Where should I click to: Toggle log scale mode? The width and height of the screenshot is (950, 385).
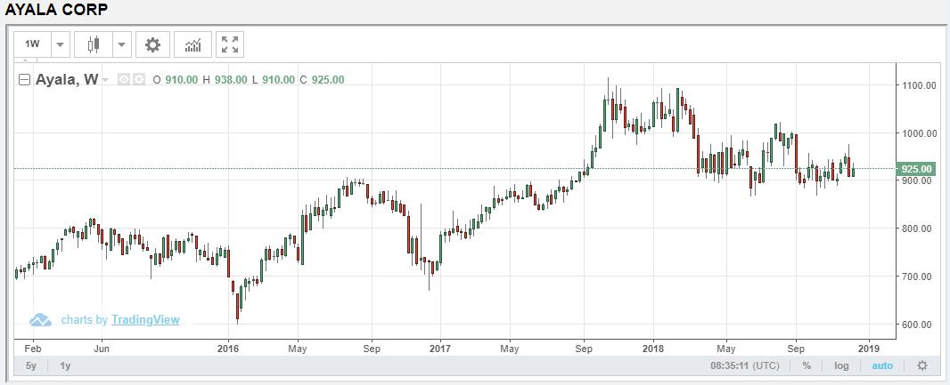click(x=842, y=365)
